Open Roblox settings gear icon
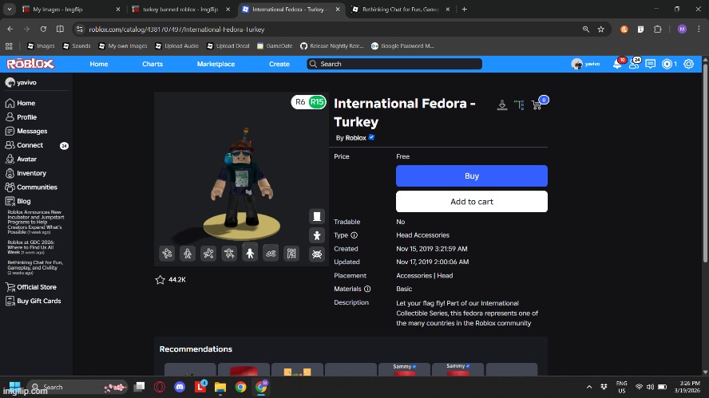The width and height of the screenshot is (709, 398). [688, 64]
